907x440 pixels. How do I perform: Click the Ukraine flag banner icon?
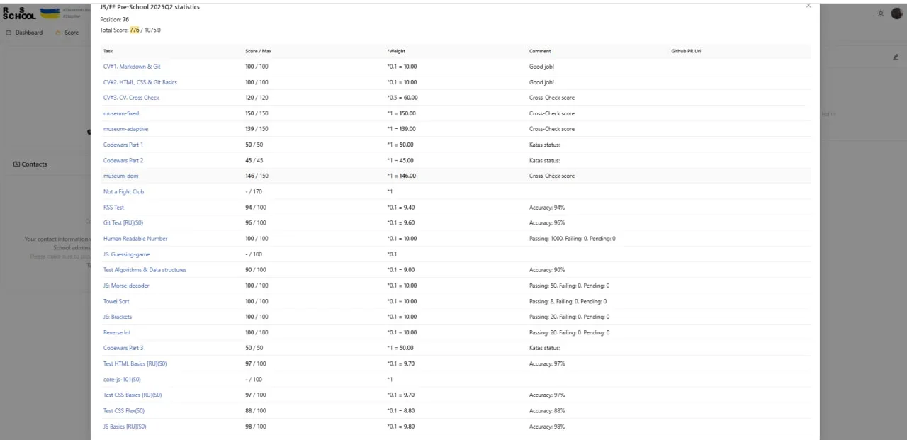tap(50, 13)
